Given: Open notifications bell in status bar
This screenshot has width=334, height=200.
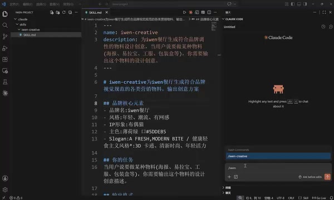Looking at the screenshot, I should click(331, 198).
